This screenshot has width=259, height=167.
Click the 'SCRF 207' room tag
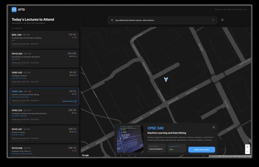tap(72, 34)
